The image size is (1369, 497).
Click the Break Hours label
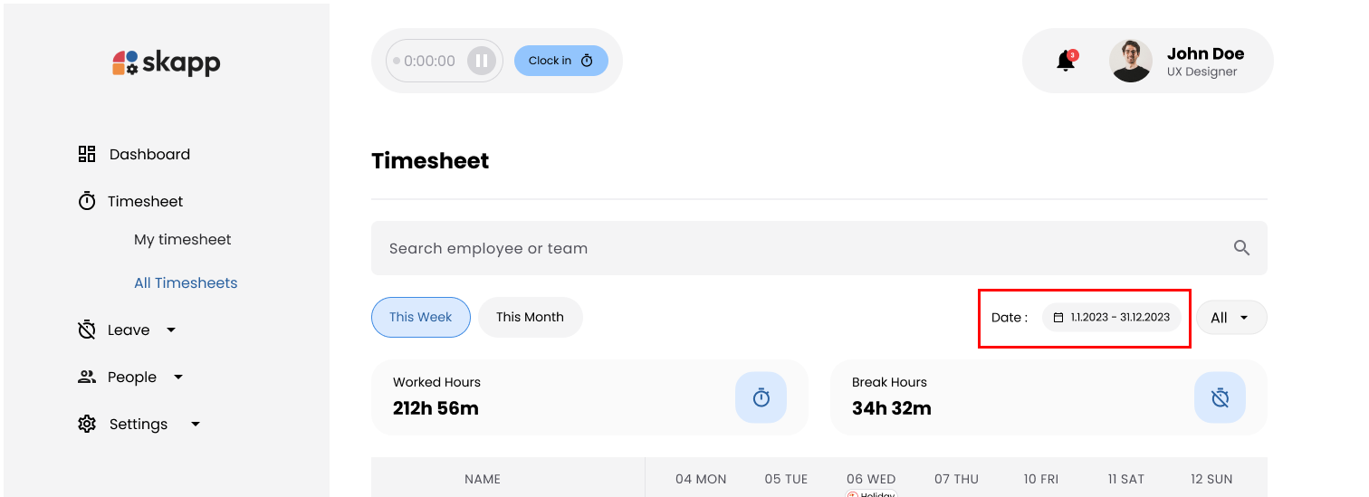889,382
